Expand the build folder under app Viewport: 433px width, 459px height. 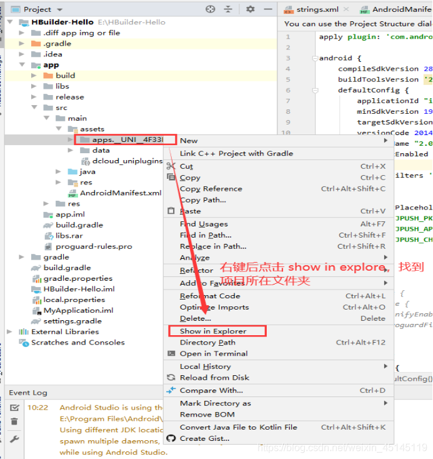point(34,76)
